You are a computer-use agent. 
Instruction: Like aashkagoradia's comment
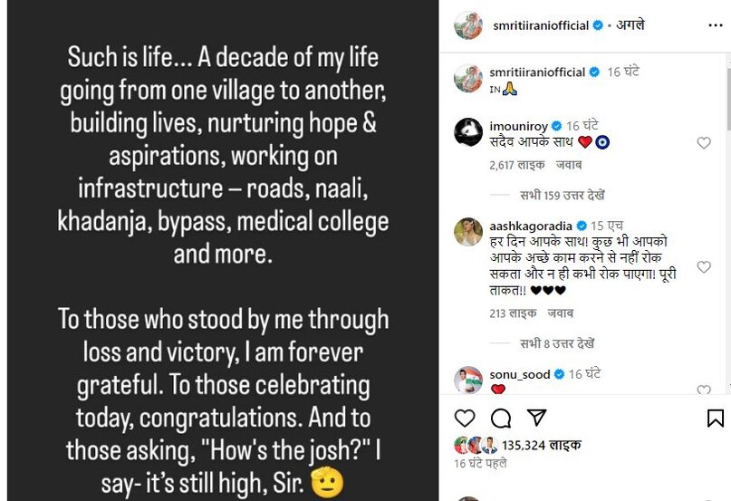tap(704, 266)
